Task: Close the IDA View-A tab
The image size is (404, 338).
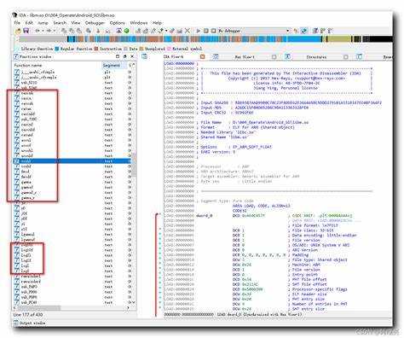Action: click(x=202, y=57)
